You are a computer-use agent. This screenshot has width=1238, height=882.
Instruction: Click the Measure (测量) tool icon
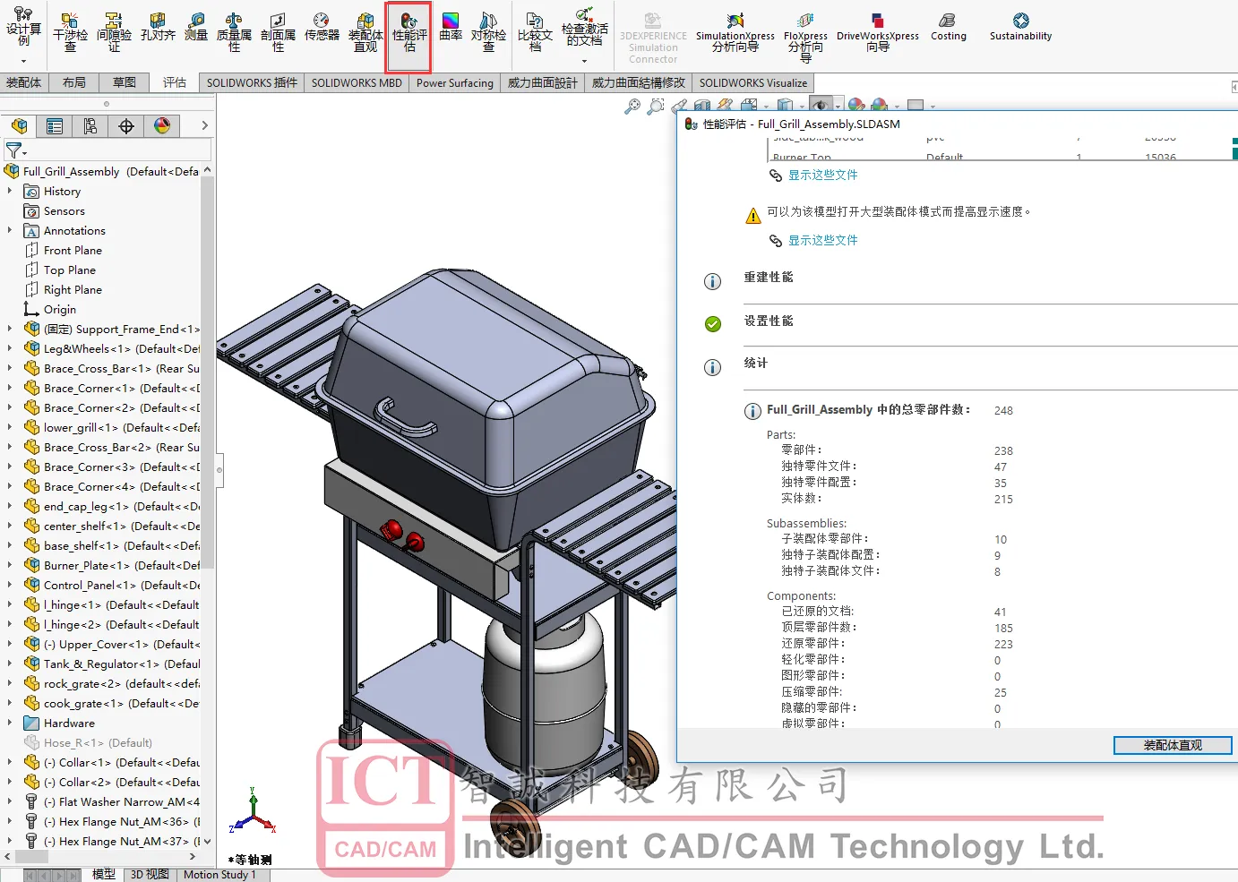[x=196, y=27]
